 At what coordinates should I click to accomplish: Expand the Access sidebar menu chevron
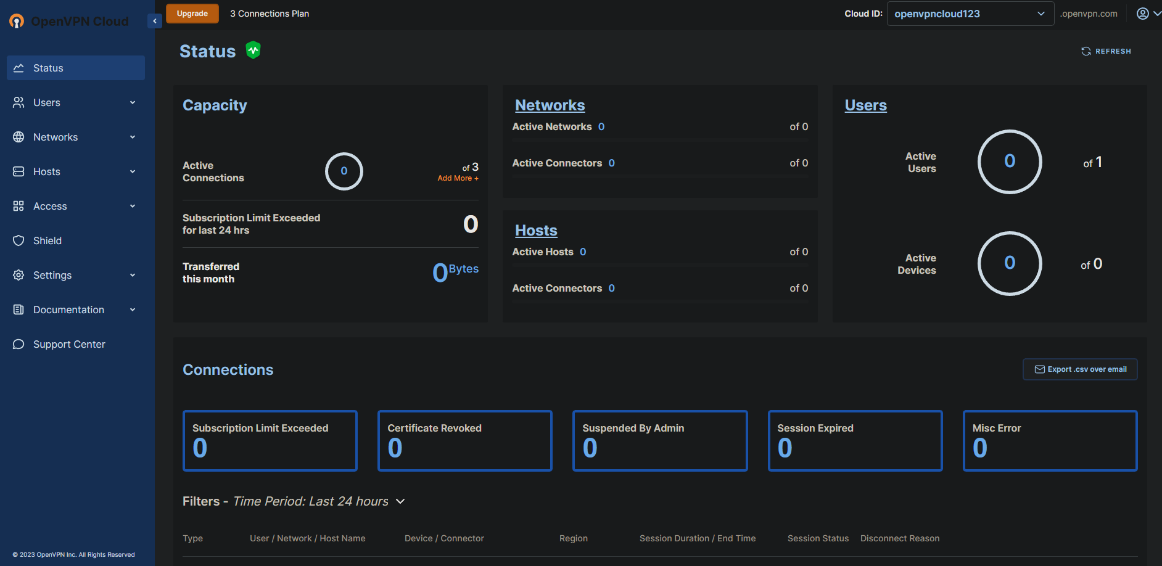[x=133, y=206]
